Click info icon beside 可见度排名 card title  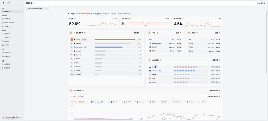point(130,19)
